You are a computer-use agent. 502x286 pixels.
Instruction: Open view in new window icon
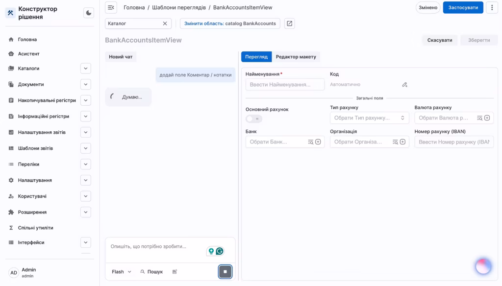coord(289,24)
